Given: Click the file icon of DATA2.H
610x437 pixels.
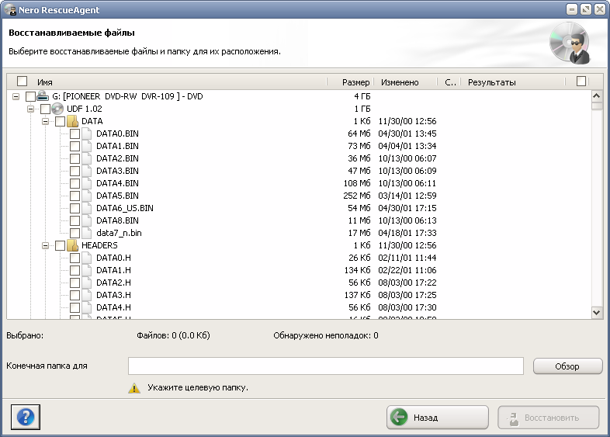Looking at the screenshot, I should click(87, 283).
